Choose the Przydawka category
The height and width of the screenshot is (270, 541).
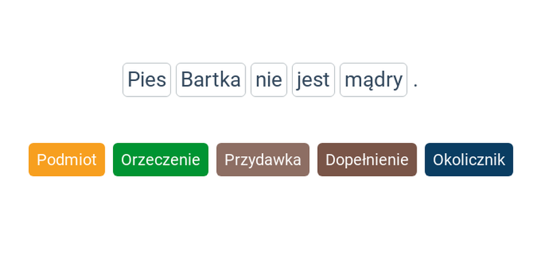(263, 159)
